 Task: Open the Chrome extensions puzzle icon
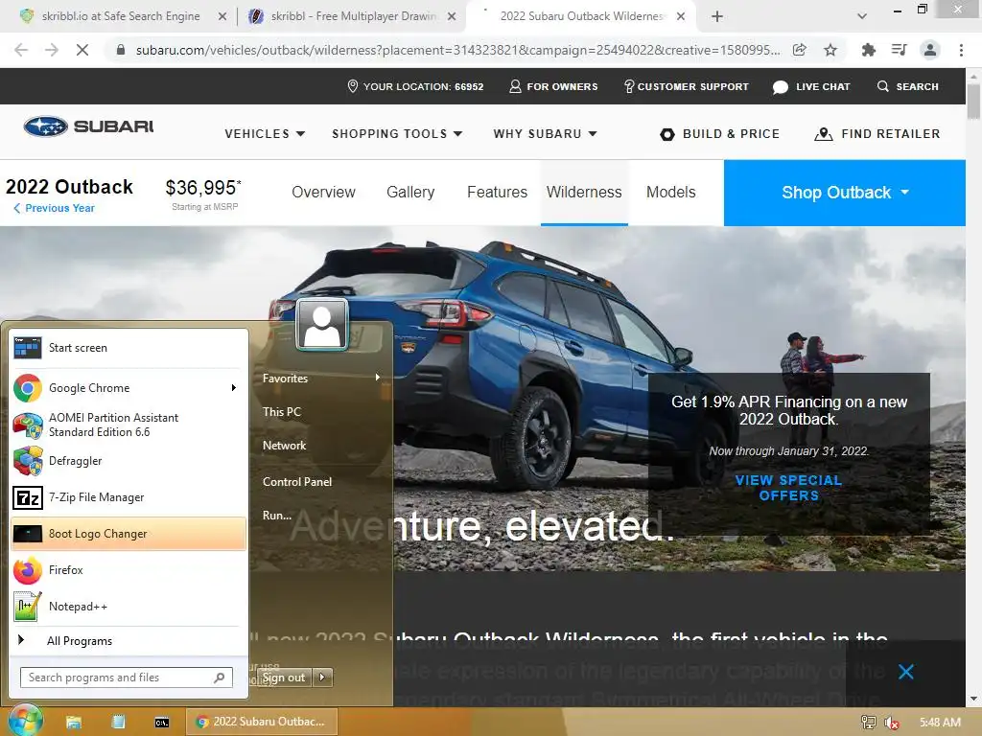point(868,50)
